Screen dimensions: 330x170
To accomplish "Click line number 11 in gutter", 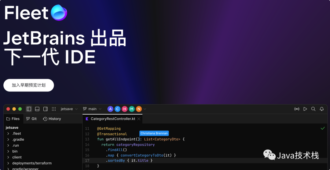I will [87, 128].
